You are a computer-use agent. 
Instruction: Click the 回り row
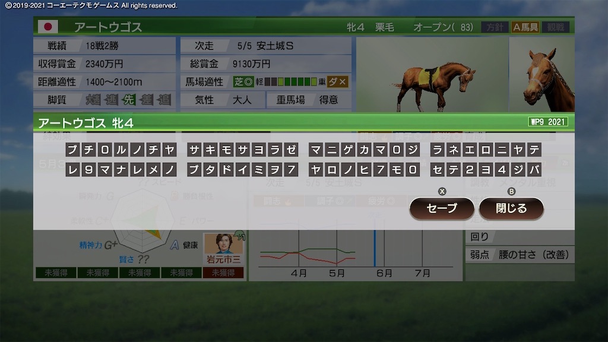click(520, 236)
